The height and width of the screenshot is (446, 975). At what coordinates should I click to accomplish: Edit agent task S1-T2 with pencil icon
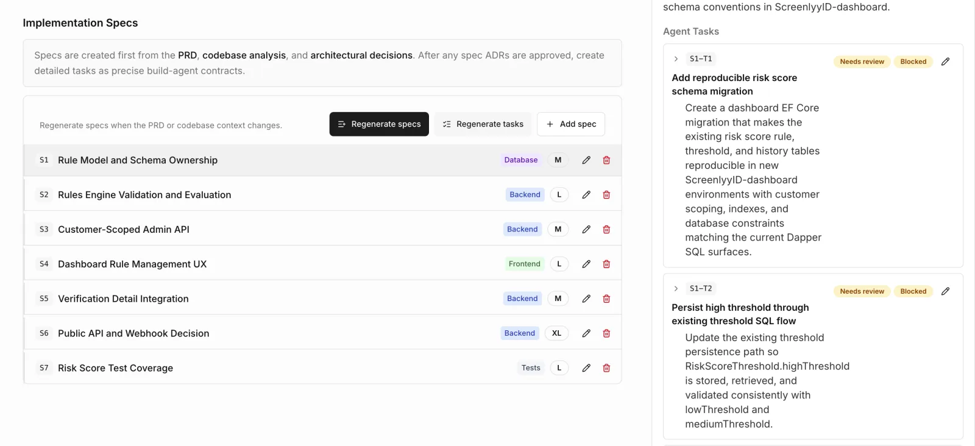[945, 291]
